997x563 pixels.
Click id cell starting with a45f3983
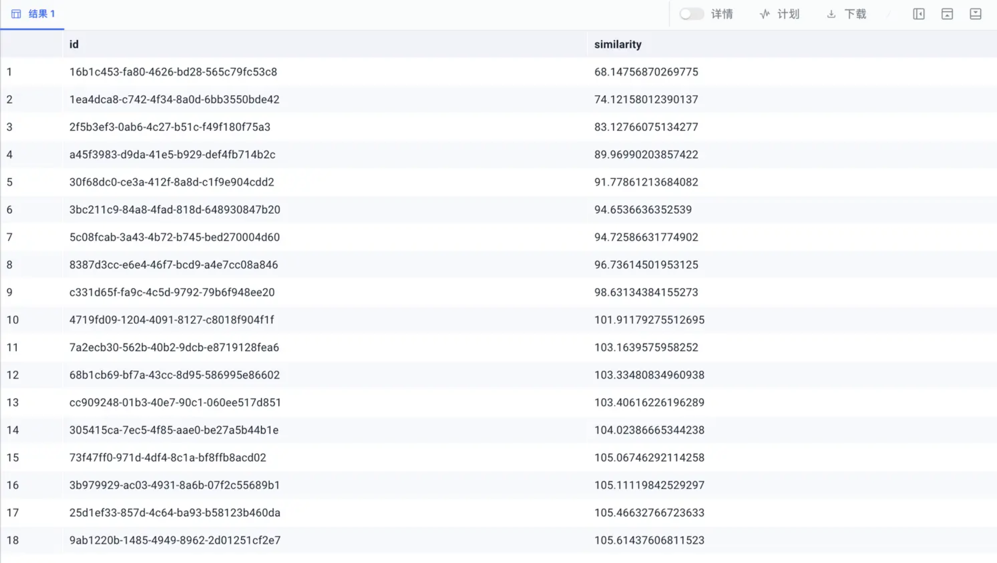172,154
